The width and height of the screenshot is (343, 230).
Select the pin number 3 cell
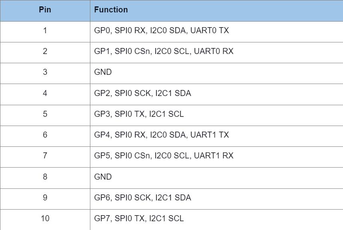click(x=45, y=72)
